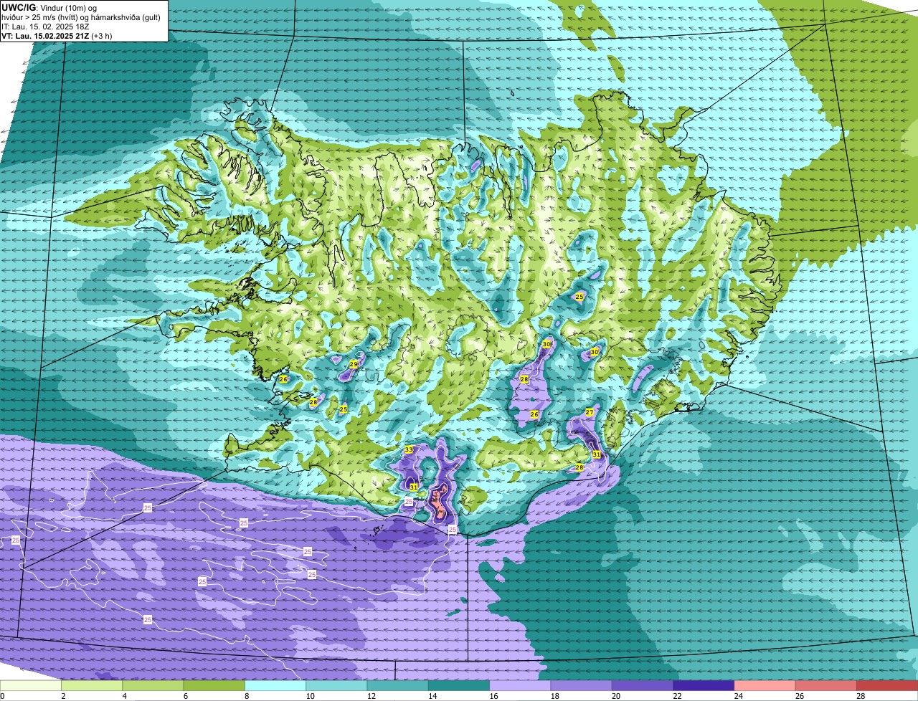Image resolution: width=918 pixels, height=701 pixels.
Task: Click the 'hviður > 25 m/s (hvítt)' description line
Action: point(42,16)
